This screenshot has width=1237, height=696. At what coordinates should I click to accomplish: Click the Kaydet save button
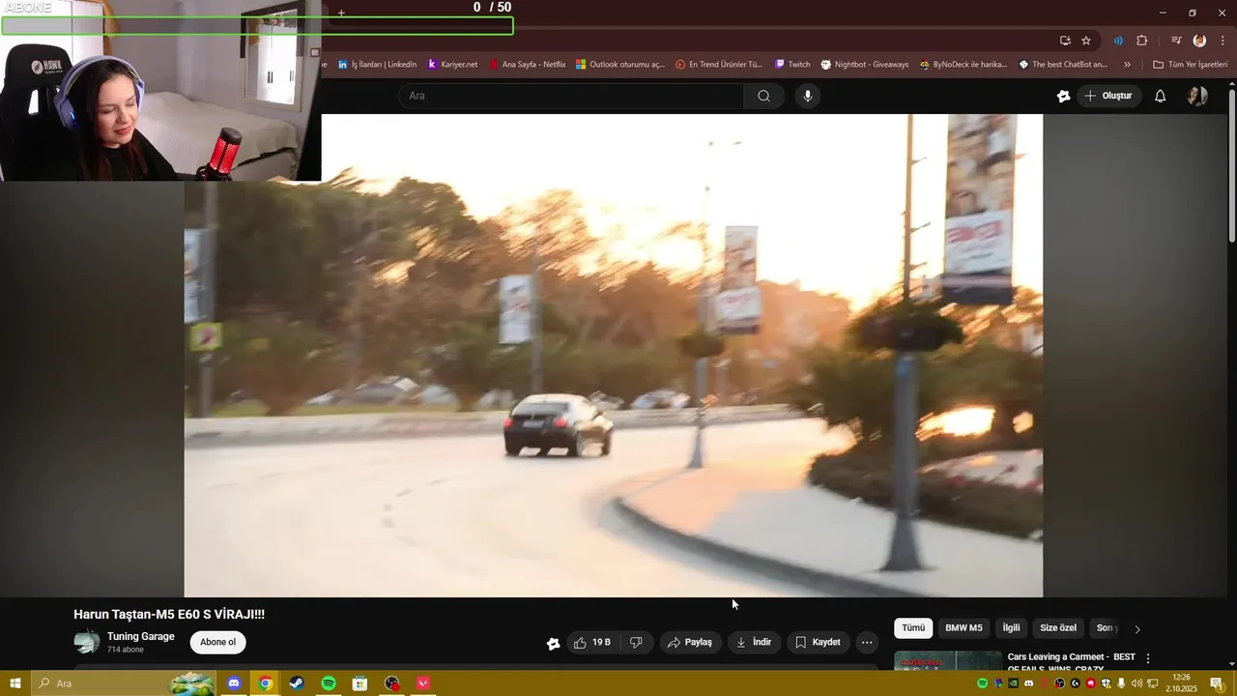(818, 643)
